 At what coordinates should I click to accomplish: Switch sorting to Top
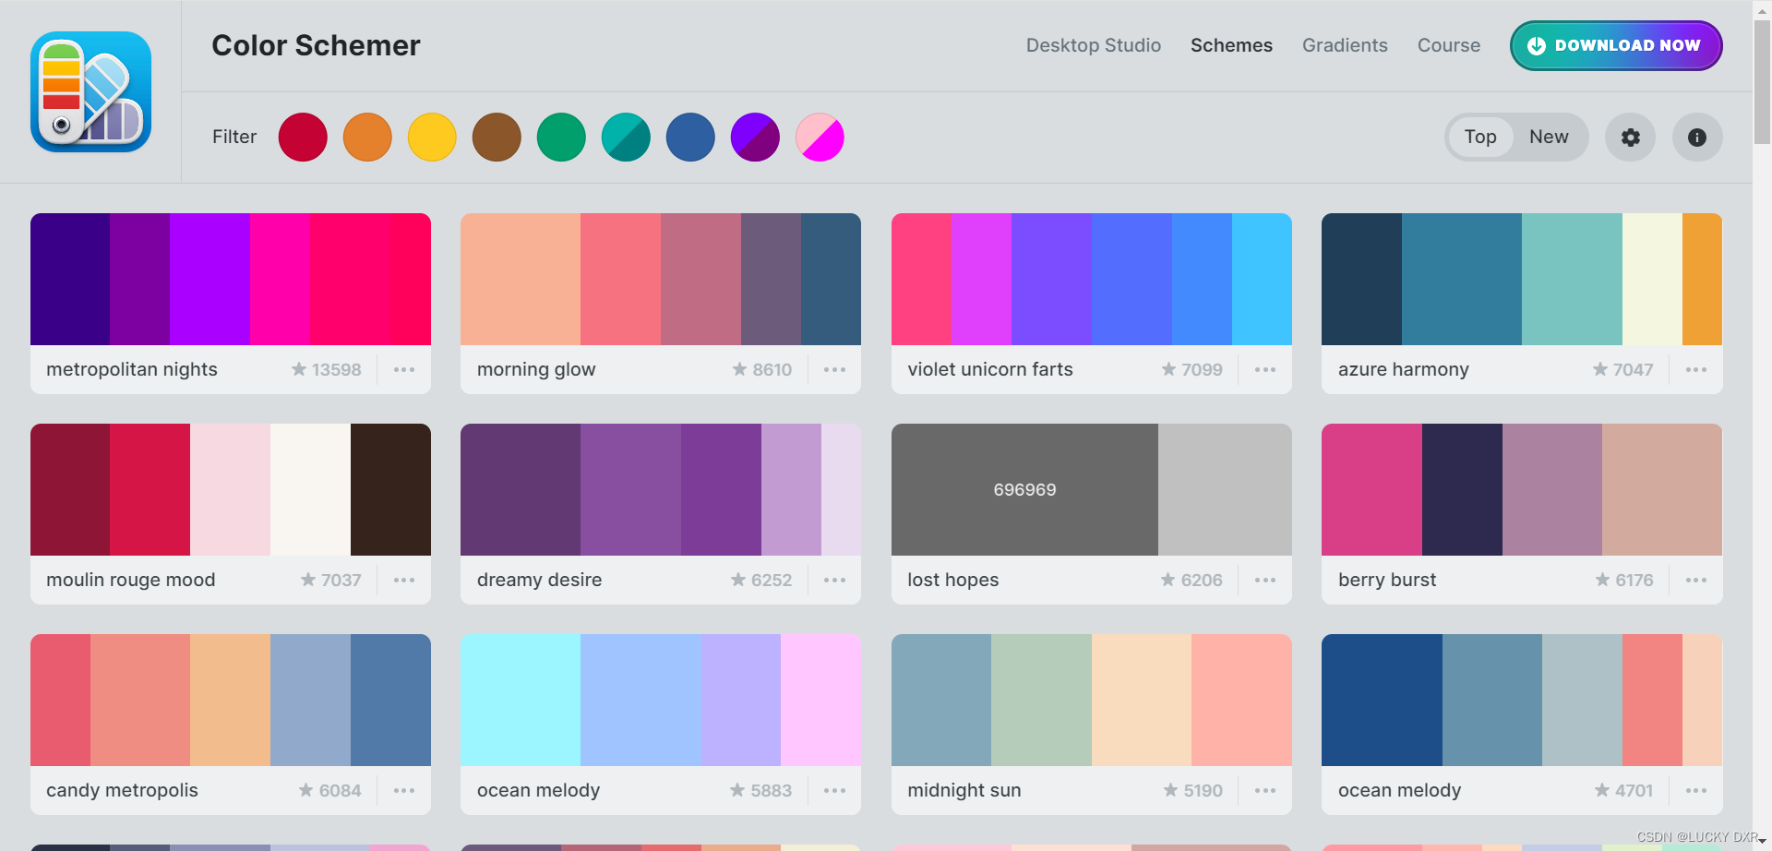pos(1480,137)
